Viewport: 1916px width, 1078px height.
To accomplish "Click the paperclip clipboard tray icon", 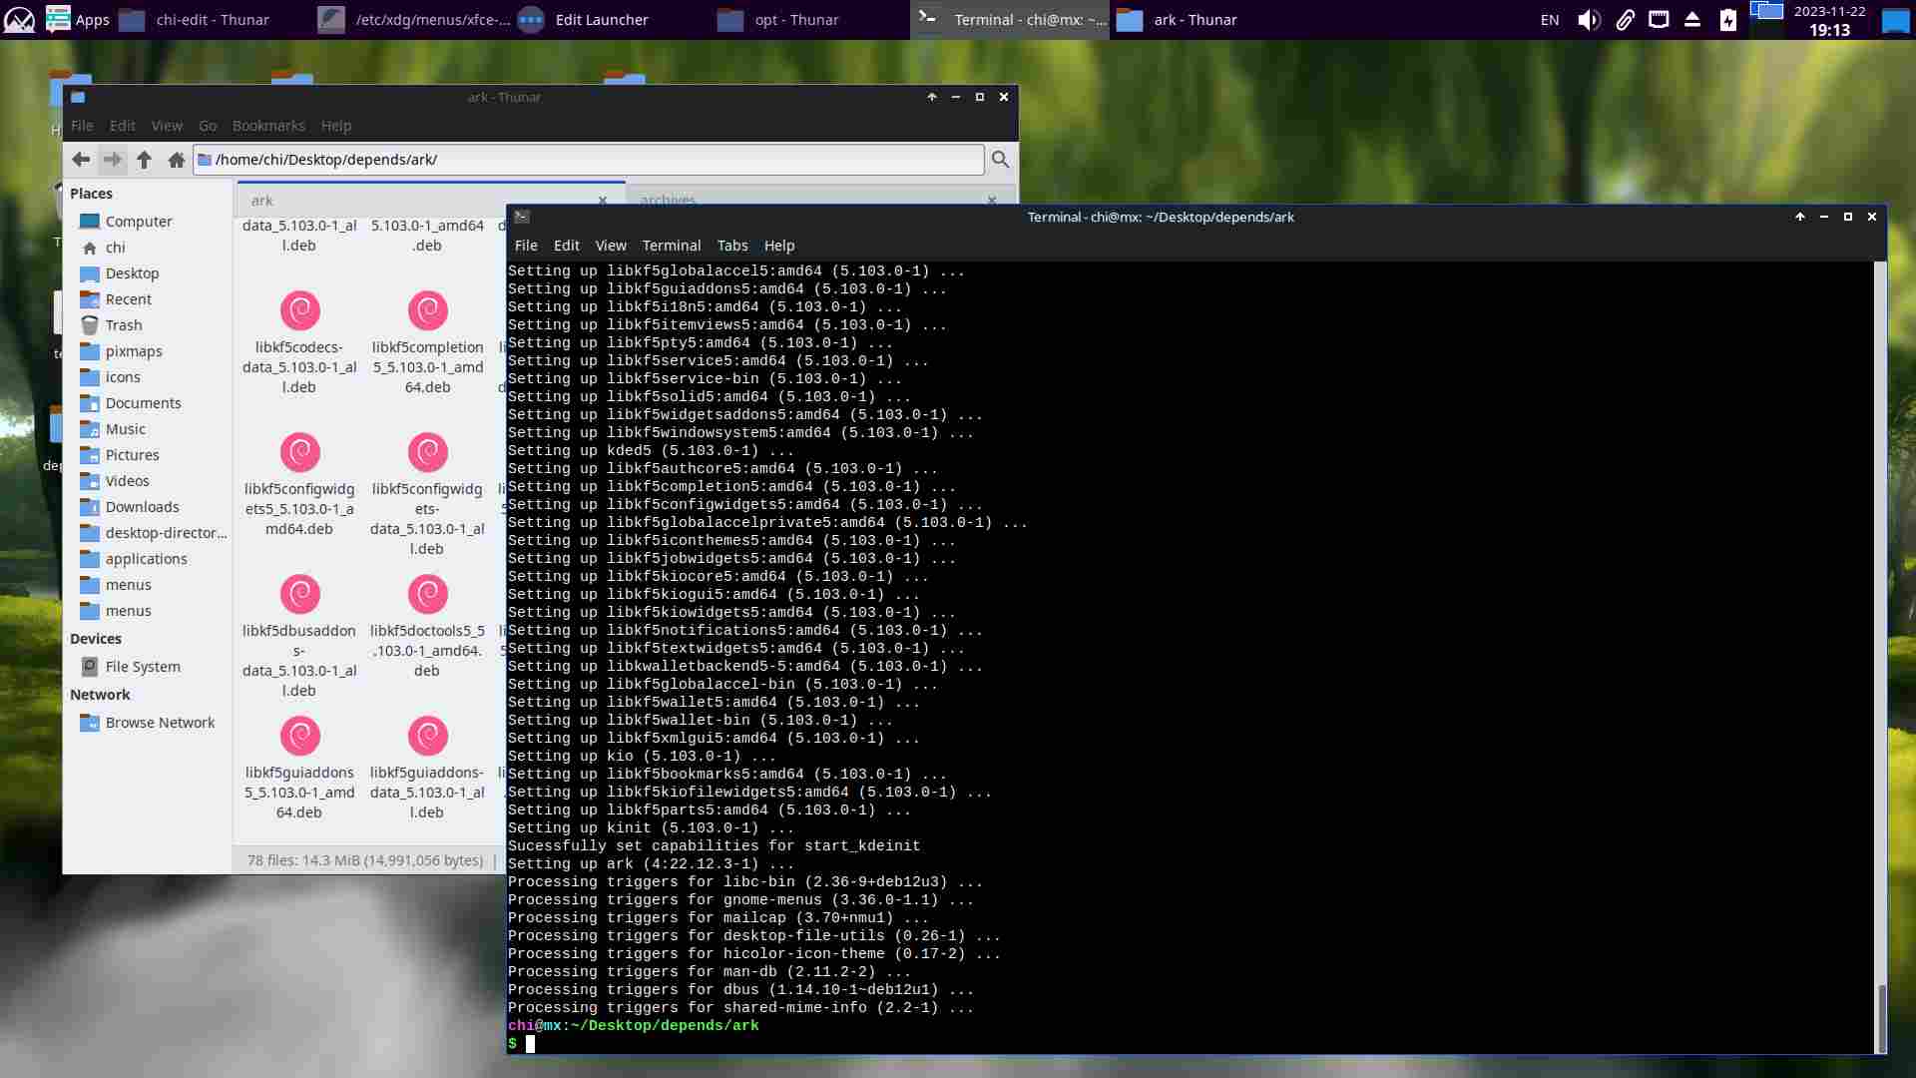I will 1625,20.
